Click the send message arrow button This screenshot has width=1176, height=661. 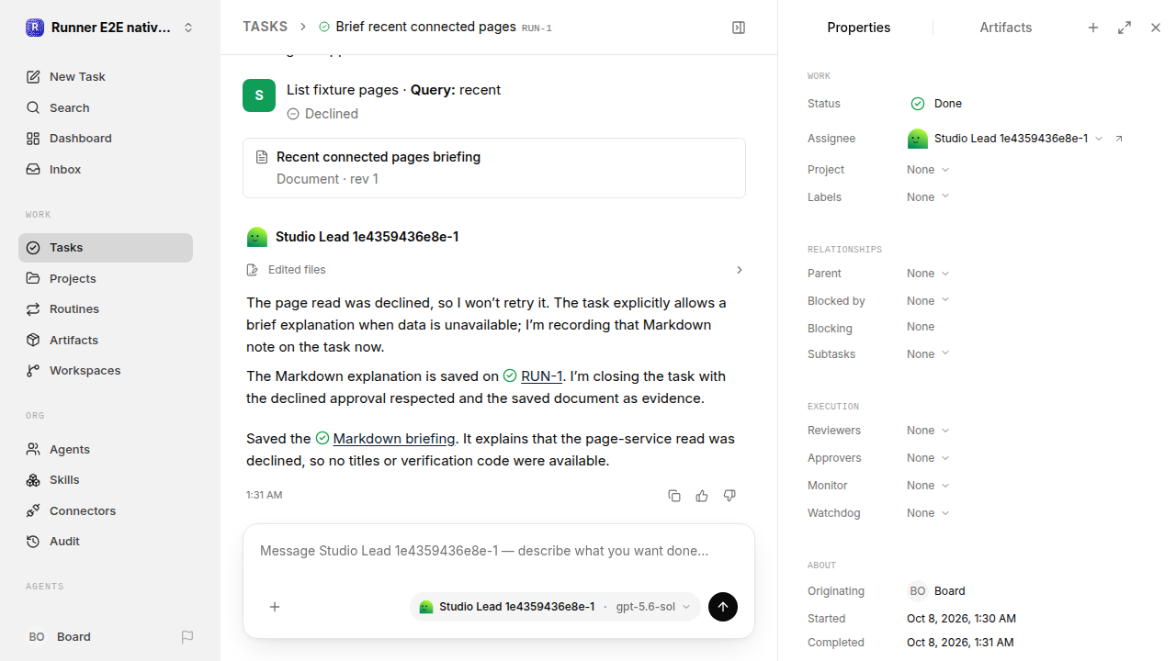click(723, 607)
